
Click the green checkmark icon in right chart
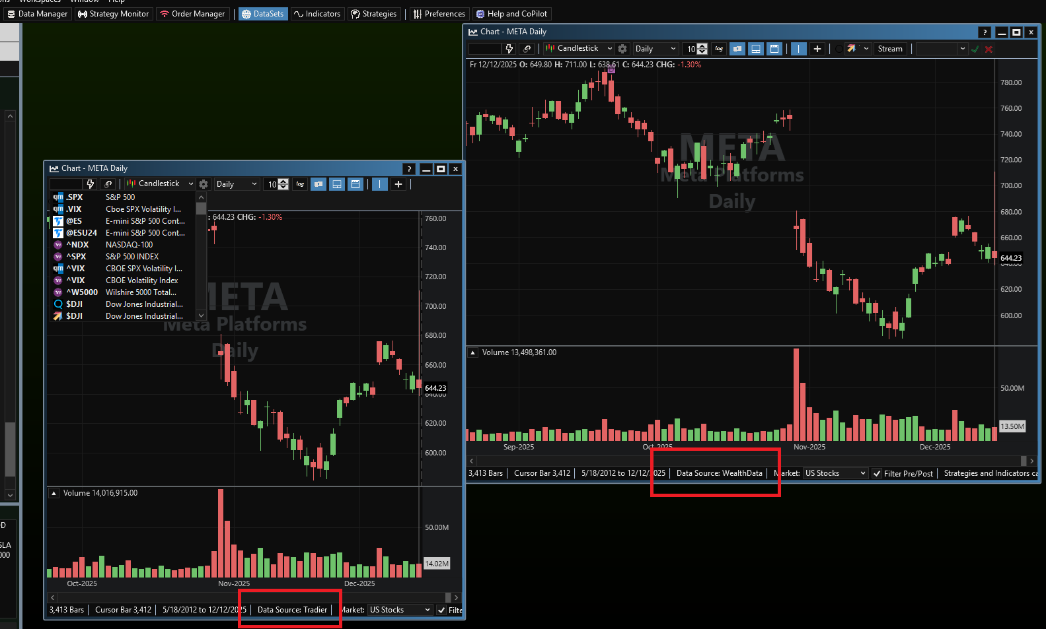click(975, 49)
